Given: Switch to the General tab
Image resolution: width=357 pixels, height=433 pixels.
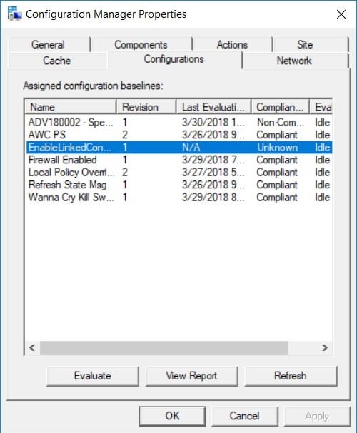Looking at the screenshot, I should pyautogui.click(x=49, y=44).
